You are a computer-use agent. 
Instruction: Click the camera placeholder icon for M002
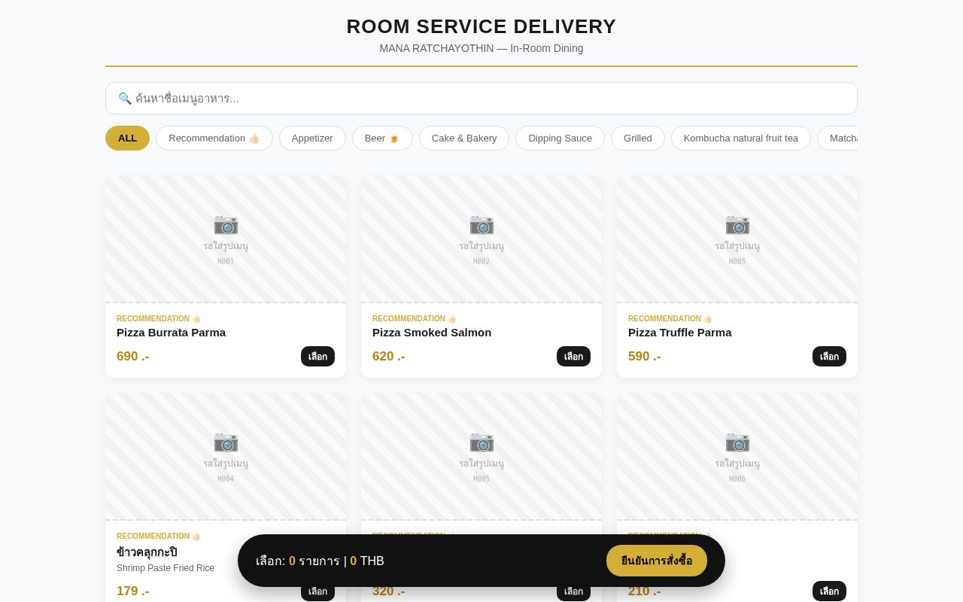pyautogui.click(x=481, y=223)
